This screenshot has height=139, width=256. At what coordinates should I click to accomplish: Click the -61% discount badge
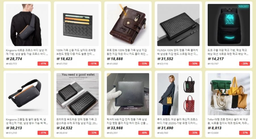click(93, 64)
